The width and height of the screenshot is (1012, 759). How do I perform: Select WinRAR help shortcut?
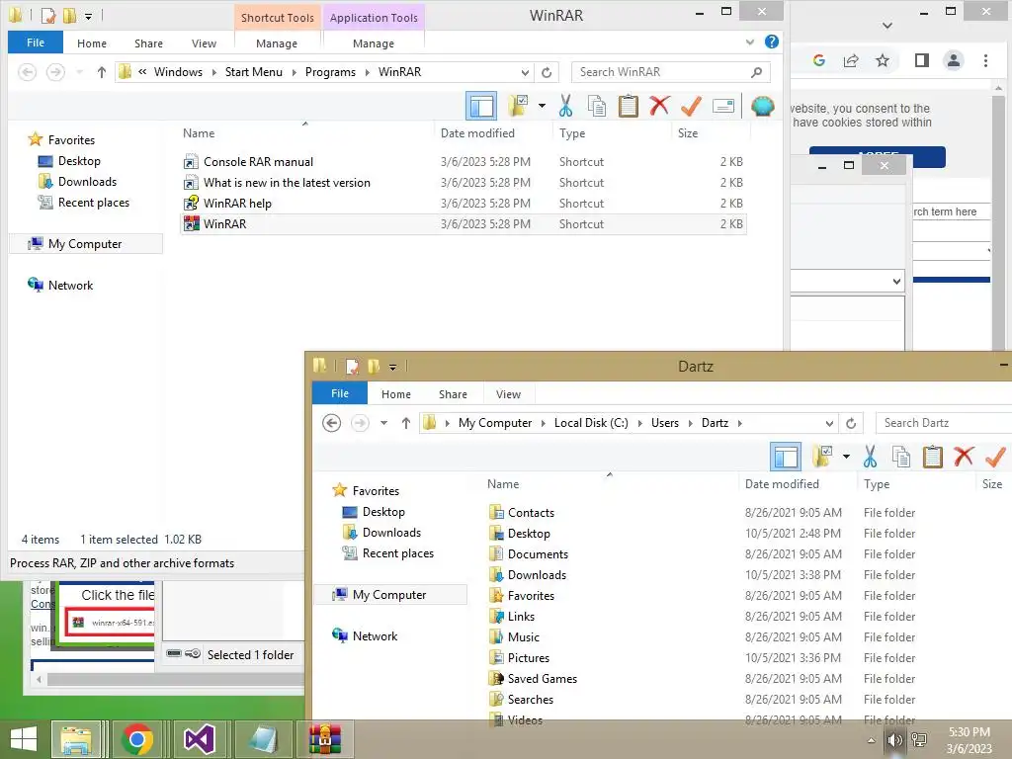(x=464, y=204)
